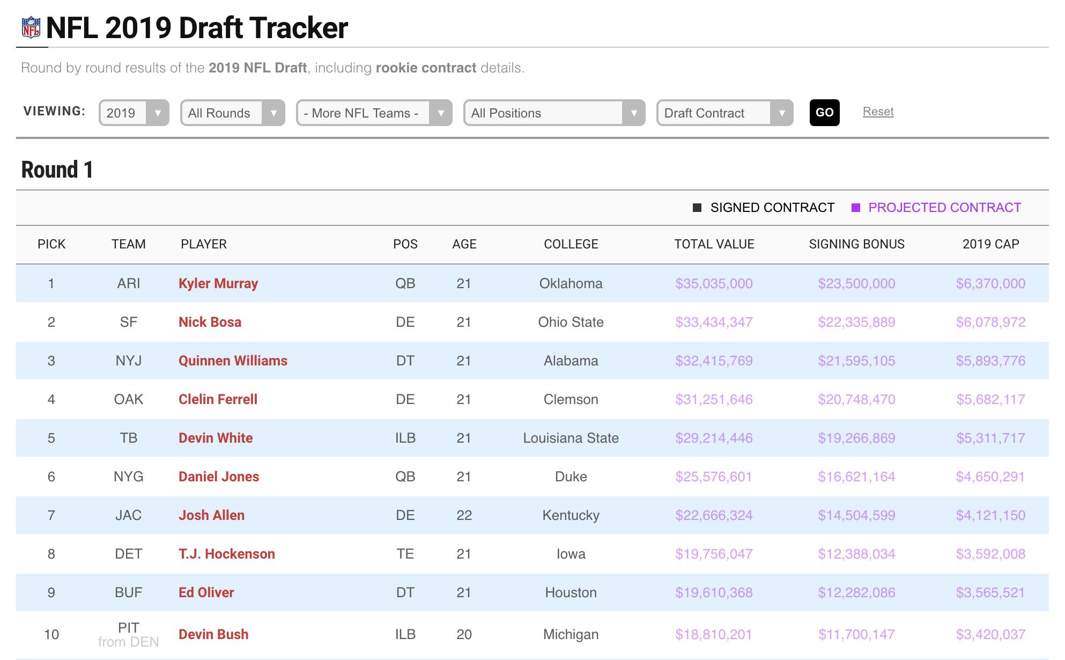Open Quinnen Williams player link
This screenshot has height=660, width=1065.
233,361
